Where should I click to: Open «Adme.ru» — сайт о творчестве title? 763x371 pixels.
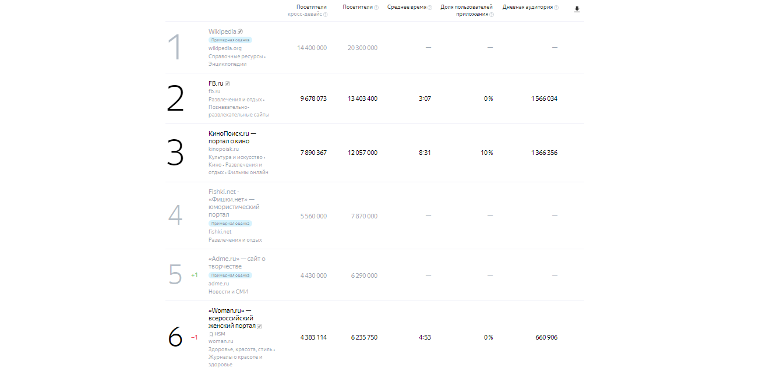point(237,263)
